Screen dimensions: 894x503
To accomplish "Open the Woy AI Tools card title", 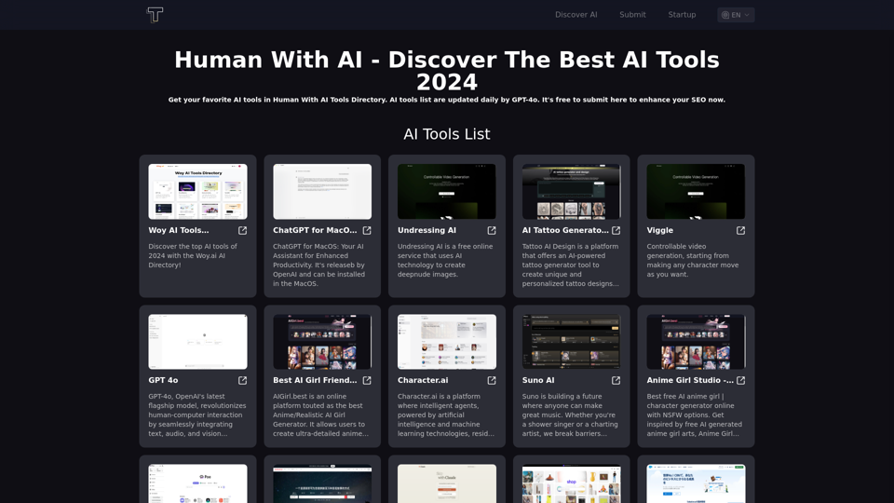I will pyautogui.click(x=179, y=230).
